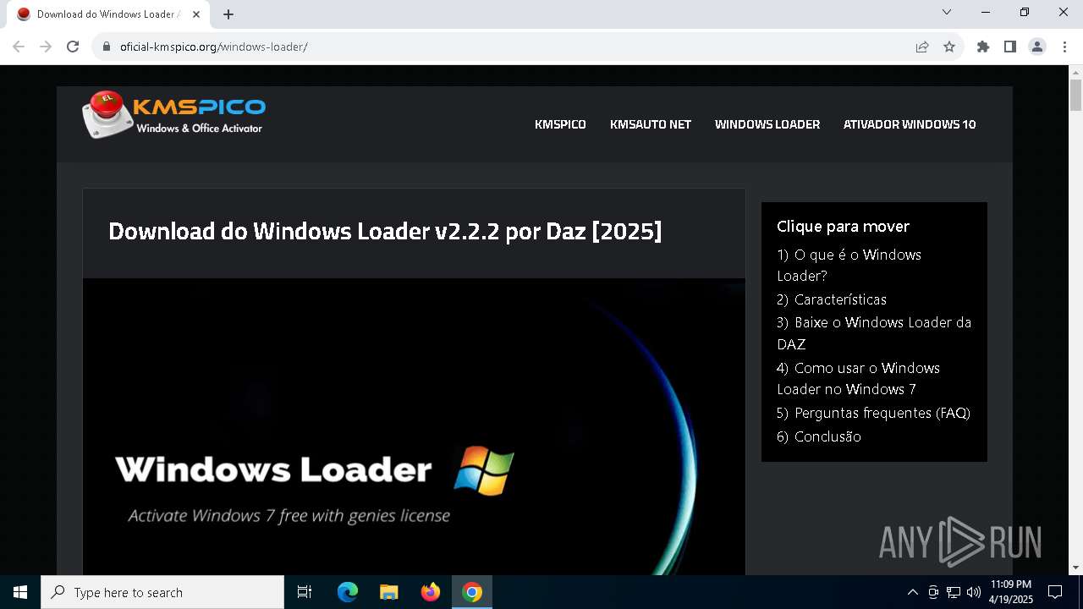Open the volume speaker tray icon
This screenshot has height=609, width=1083.
click(973, 592)
